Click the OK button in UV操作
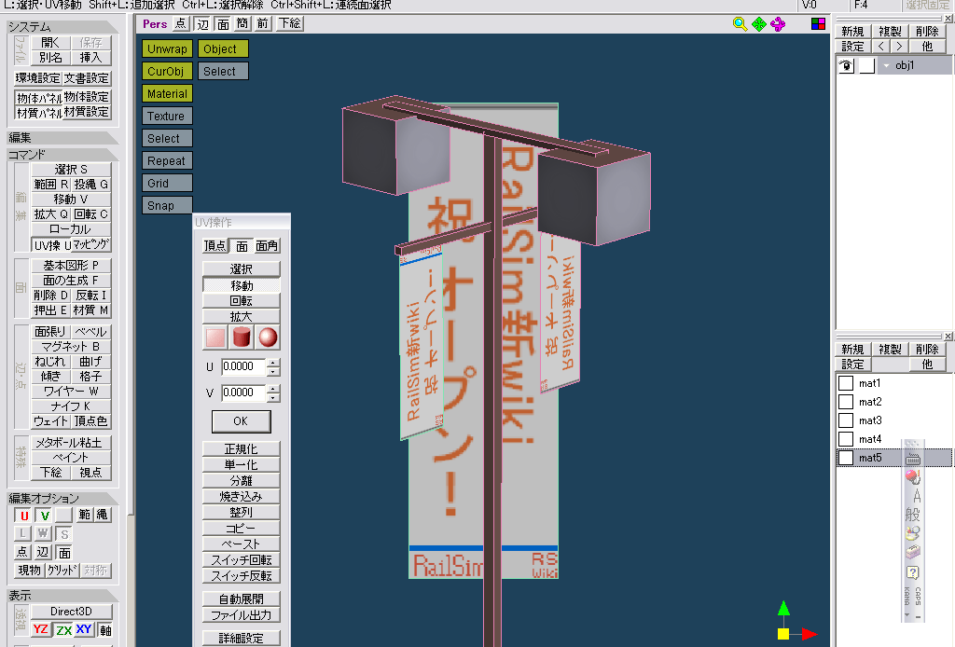 [242, 421]
